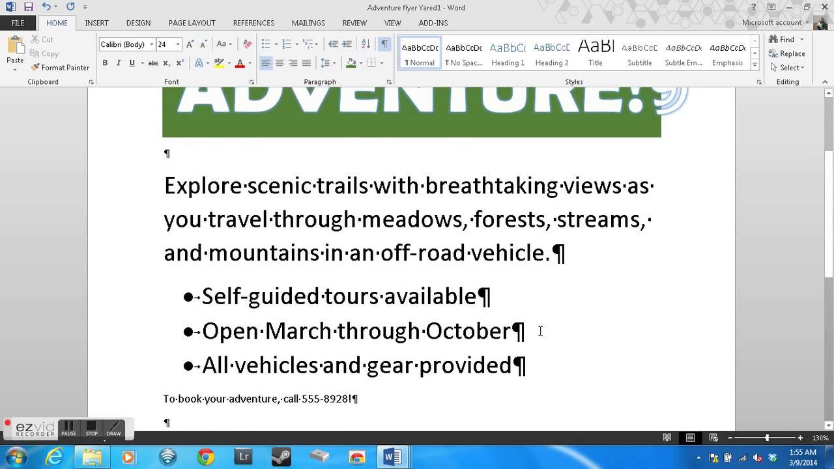The height and width of the screenshot is (469, 834).
Task: Click the Replace command
Action: pos(787,53)
